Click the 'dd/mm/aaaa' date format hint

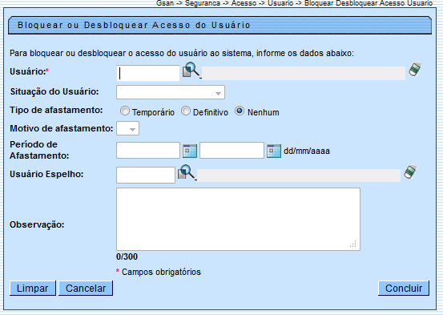(307, 151)
